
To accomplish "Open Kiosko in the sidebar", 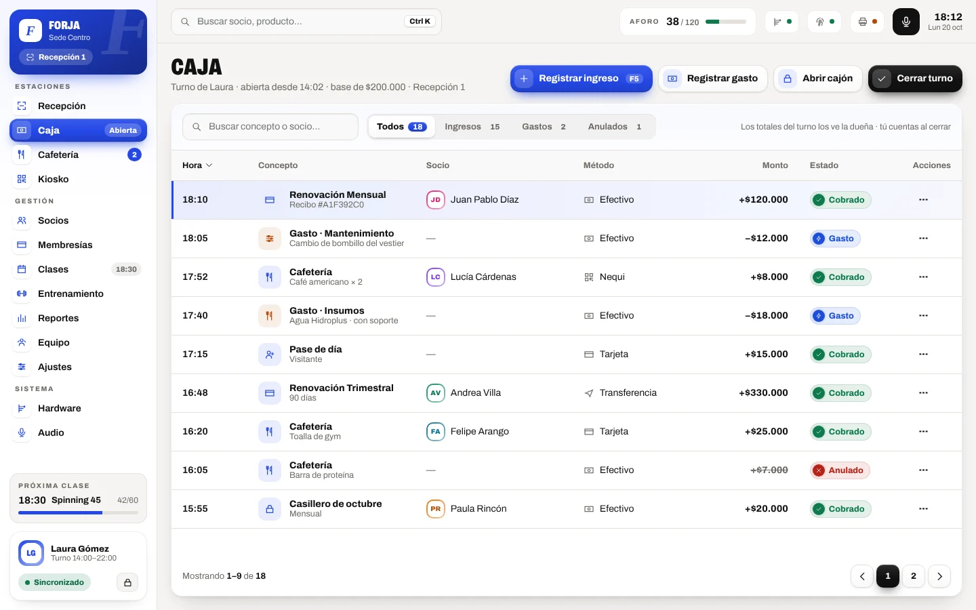I will [x=78, y=179].
